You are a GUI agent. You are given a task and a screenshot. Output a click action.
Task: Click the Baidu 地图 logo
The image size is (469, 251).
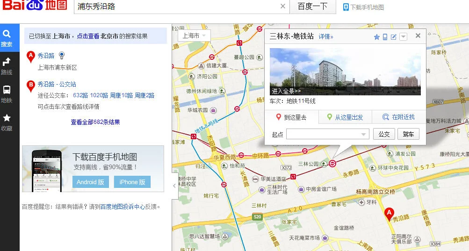35,5
